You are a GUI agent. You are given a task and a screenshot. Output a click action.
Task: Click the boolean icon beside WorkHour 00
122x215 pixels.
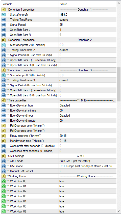(x=4, y=181)
